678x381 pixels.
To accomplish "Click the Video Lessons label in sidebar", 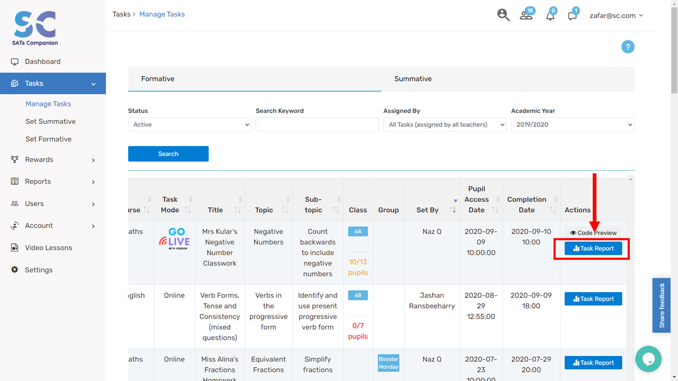I will 49,248.
